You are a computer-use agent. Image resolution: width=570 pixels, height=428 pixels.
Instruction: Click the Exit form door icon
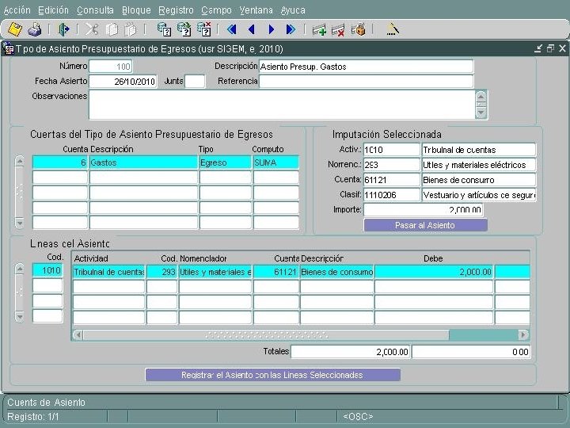coord(64,29)
